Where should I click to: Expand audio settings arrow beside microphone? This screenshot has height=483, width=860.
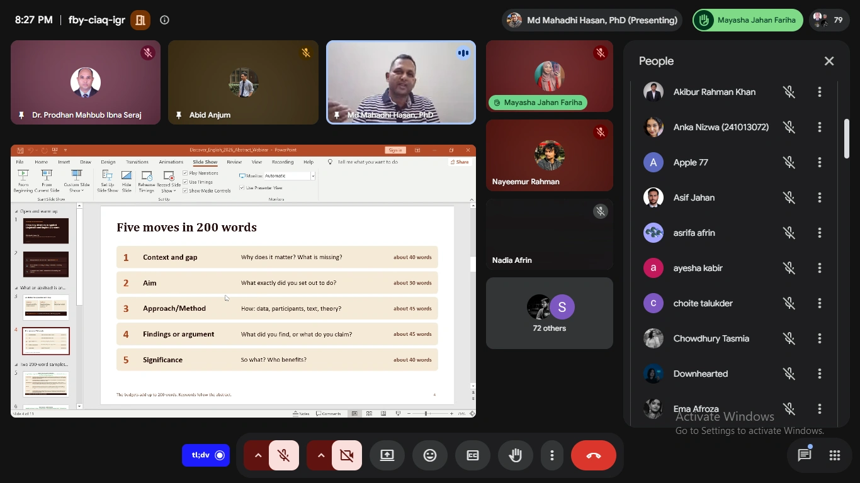point(257,455)
